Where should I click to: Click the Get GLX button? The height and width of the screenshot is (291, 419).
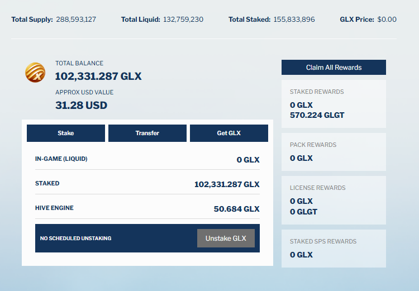point(228,133)
